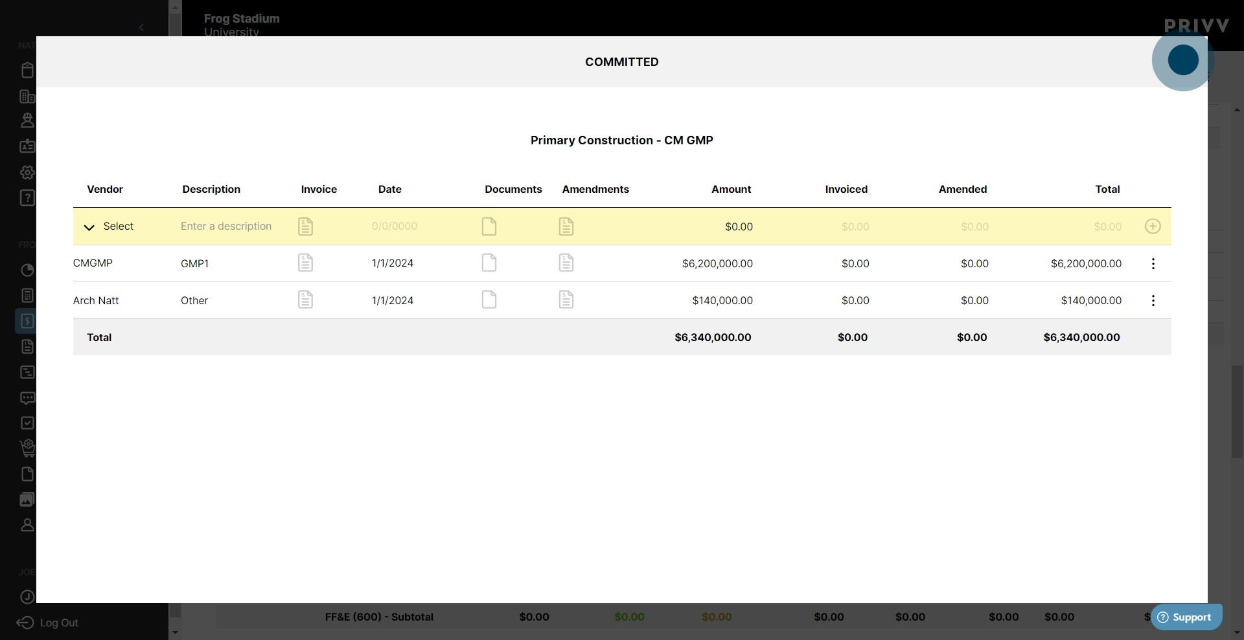Open the text document icon in sidebar
Screen dimensions: 1244x640
pyautogui.click(x=27, y=347)
